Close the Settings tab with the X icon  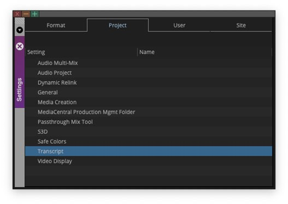19,47
